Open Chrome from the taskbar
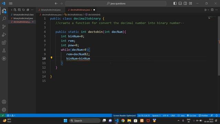 [123, 121]
